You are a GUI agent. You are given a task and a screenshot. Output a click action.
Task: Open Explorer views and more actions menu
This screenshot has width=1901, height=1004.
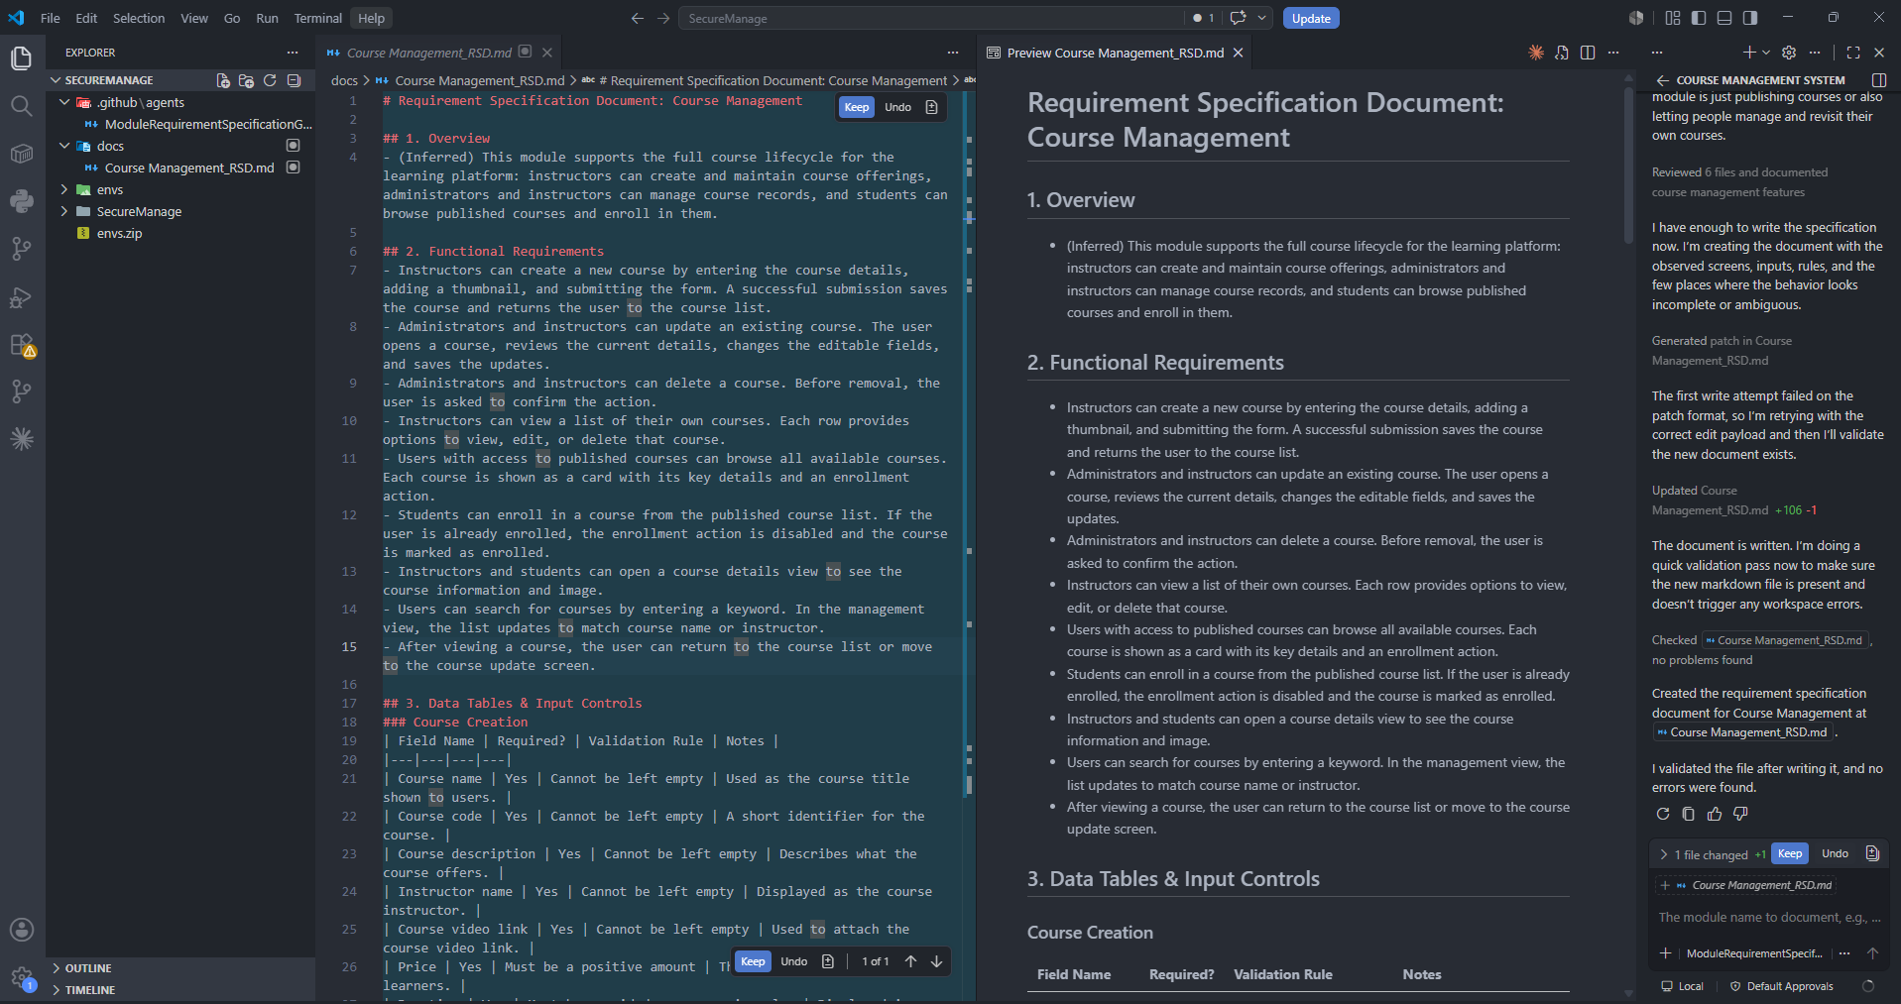293,53
